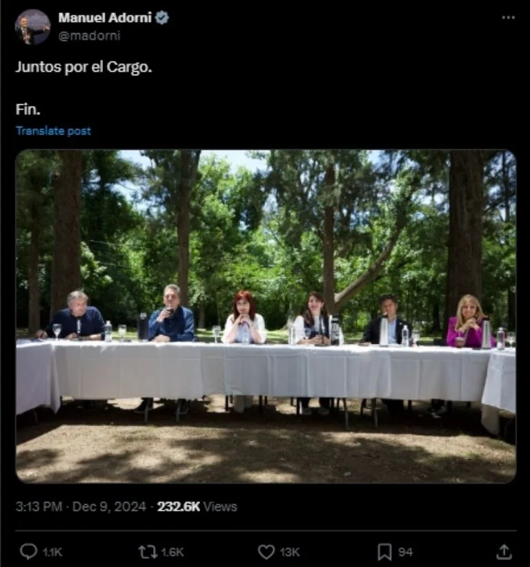The height and width of the screenshot is (567, 530).
Task: Click the 1.6K reposts count
Action: pos(172,552)
